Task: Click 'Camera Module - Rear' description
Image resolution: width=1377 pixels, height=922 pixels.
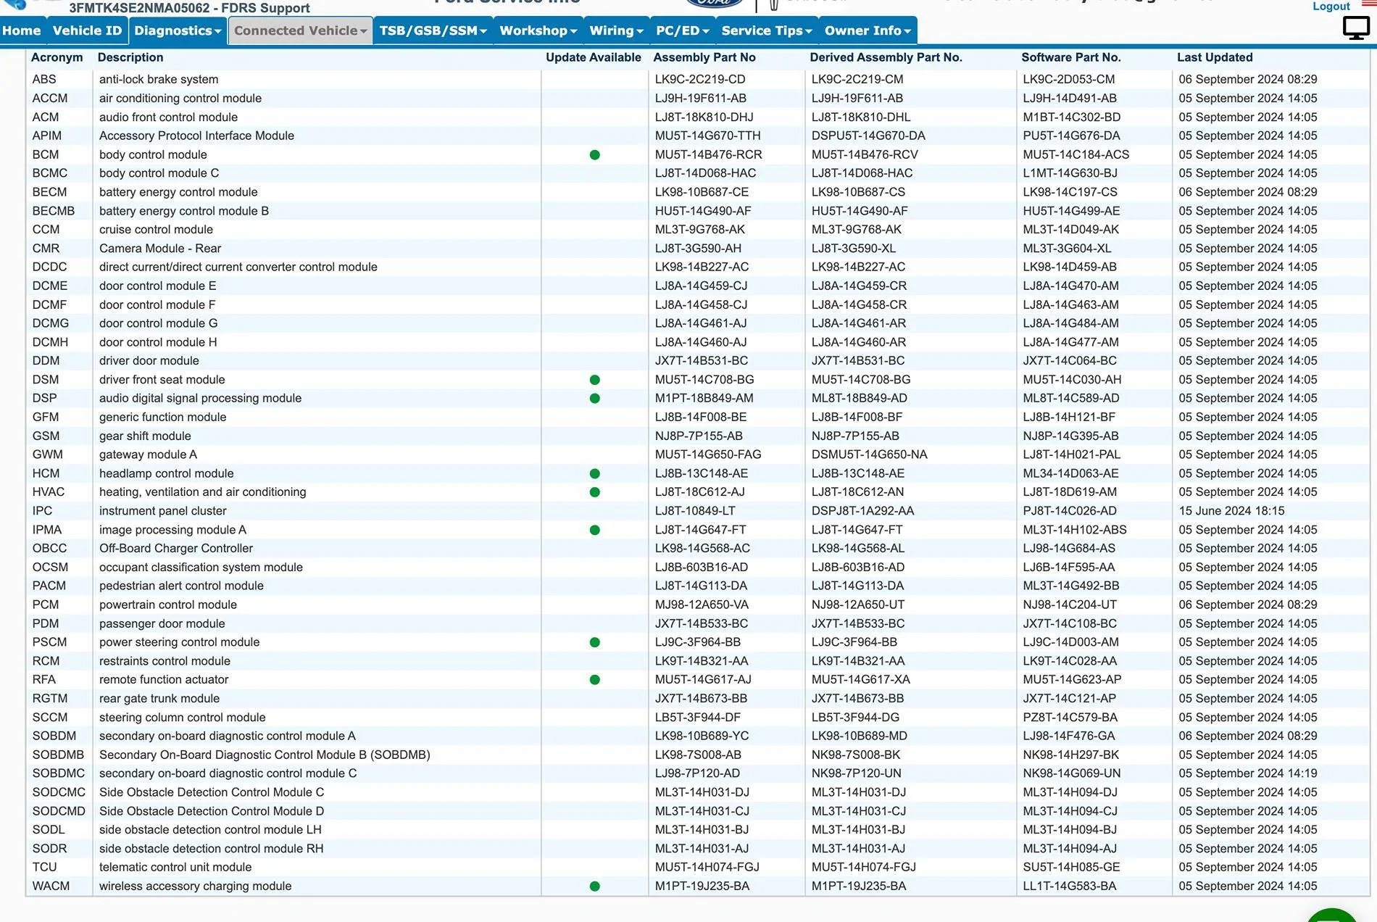Action: 160,248
